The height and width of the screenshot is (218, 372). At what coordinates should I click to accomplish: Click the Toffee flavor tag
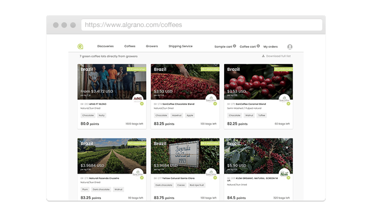point(261,115)
